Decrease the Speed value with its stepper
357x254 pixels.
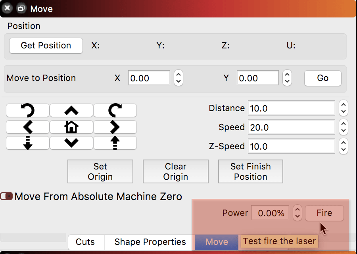click(343, 129)
